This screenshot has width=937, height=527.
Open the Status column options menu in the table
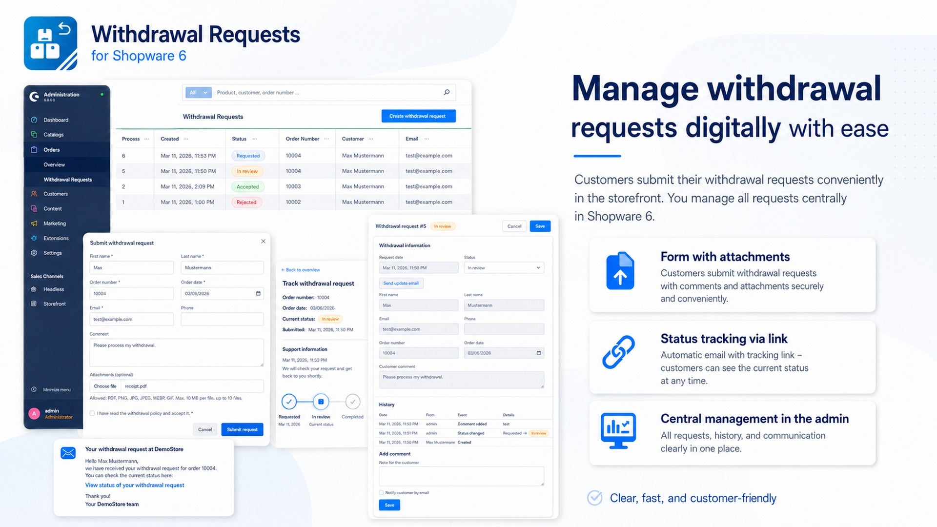[255, 139]
